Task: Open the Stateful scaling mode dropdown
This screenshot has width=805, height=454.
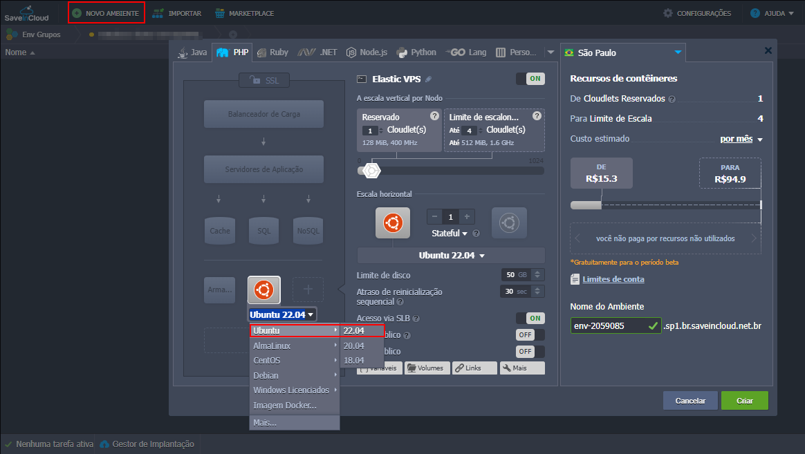Action: [450, 233]
